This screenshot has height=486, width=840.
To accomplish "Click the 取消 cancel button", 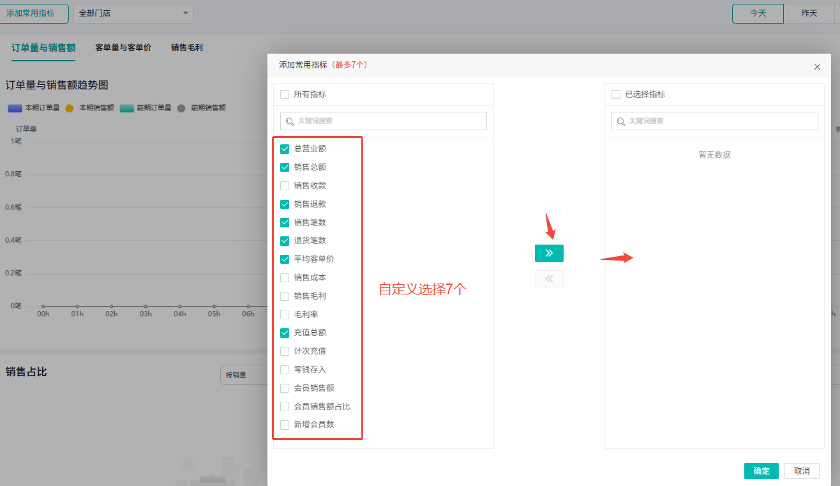I will (x=802, y=471).
